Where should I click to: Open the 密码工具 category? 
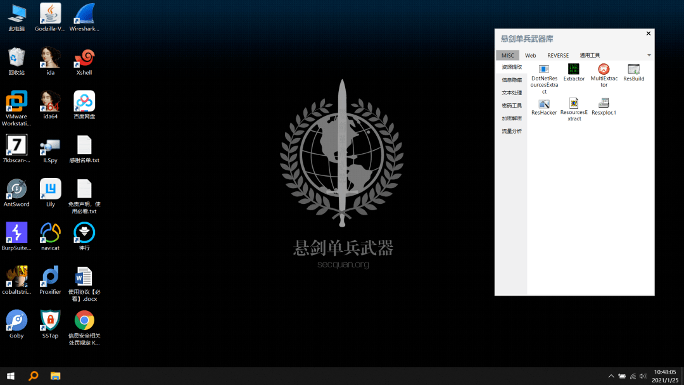511,106
